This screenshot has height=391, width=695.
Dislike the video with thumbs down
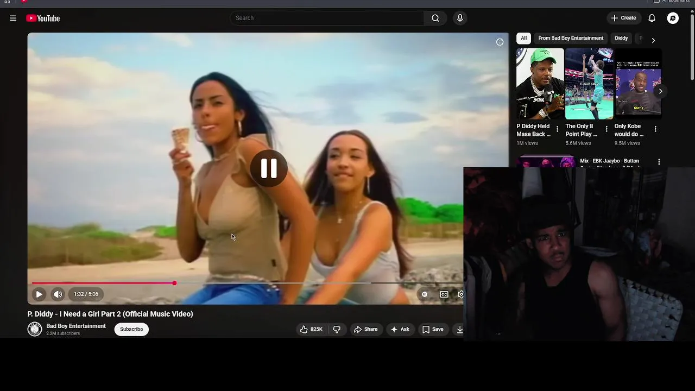tap(337, 329)
